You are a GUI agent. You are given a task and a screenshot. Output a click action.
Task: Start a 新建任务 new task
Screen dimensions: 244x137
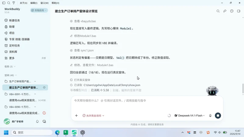pos(14,20)
